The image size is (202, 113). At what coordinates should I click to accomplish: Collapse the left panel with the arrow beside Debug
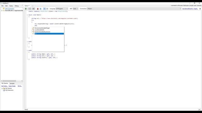pos(22,6)
